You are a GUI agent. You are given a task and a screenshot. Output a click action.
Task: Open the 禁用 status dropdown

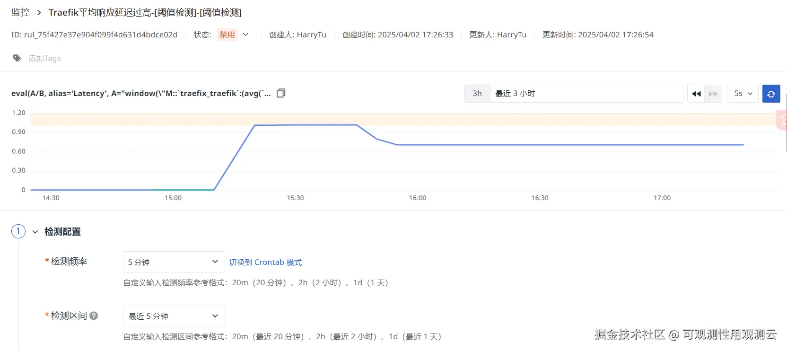245,35
